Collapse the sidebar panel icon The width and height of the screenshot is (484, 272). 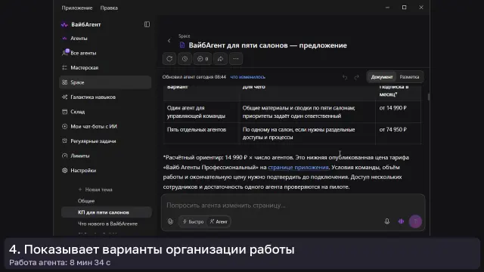[x=147, y=24]
